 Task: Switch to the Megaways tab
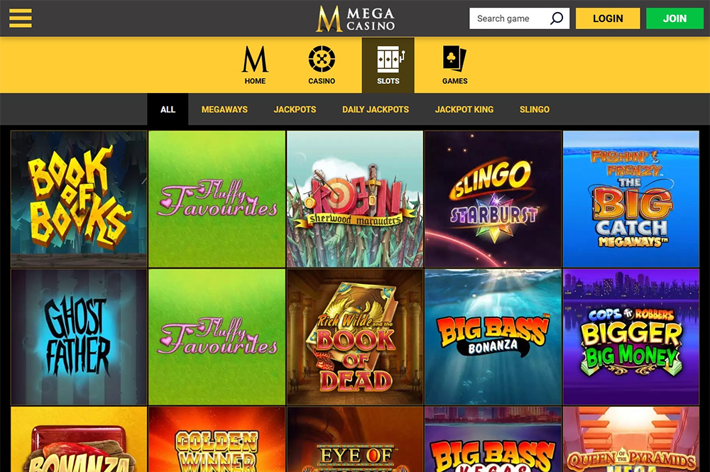224,109
